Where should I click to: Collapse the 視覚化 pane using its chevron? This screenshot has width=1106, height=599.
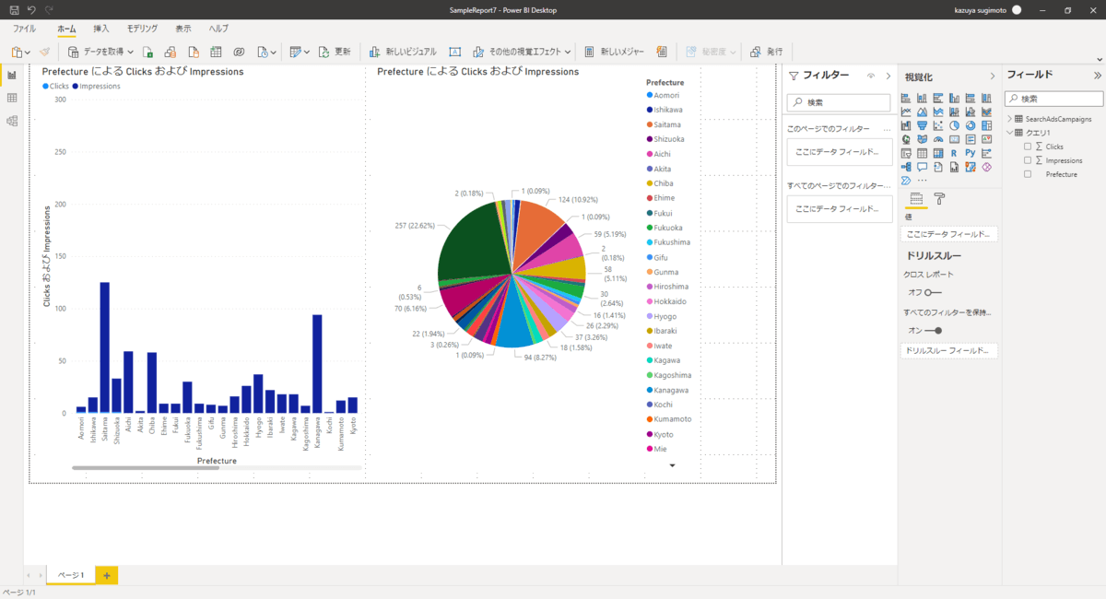click(993, 76)
